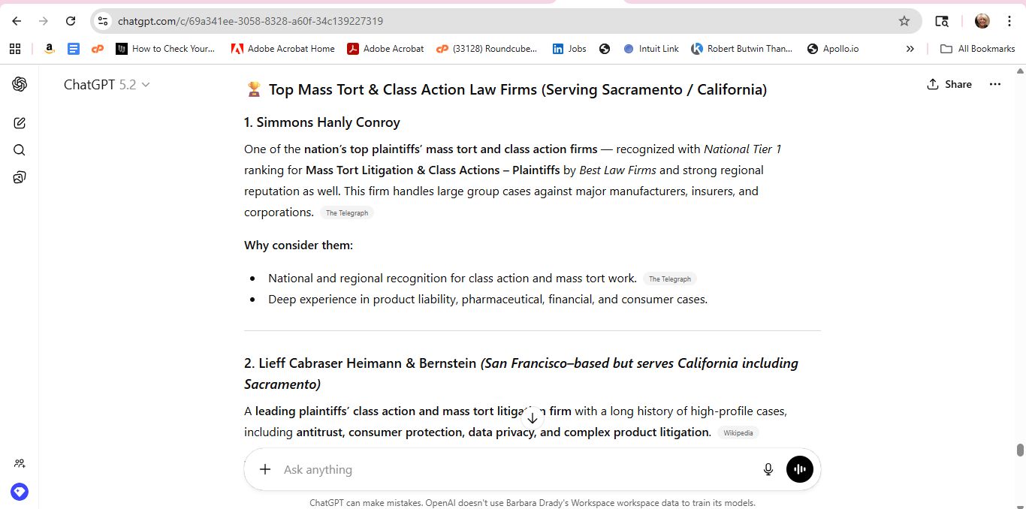
Task: Open the orange cPanel bookmark icon
Action: [97, 49]
